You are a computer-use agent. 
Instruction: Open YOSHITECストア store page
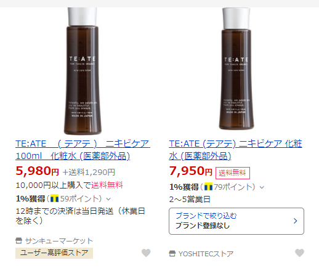coord(206,254)
